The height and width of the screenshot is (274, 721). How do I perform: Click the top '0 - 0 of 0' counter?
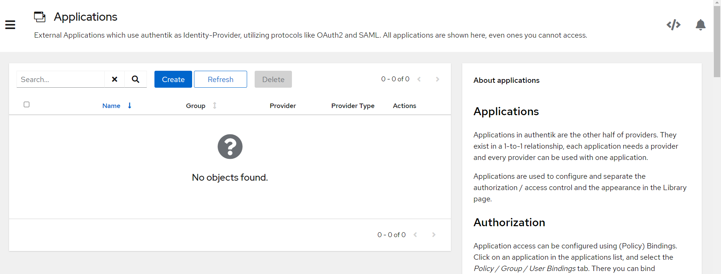(x=395, y=79)
